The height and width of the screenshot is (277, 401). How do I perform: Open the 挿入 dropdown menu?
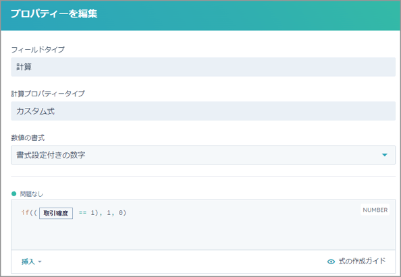pos(32,261)
